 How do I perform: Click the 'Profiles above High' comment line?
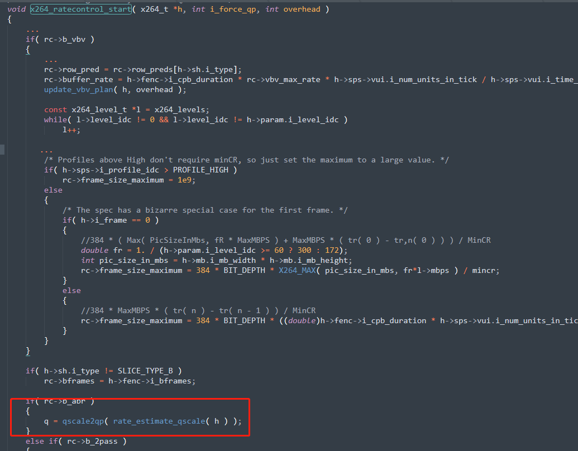coord(246,160)
